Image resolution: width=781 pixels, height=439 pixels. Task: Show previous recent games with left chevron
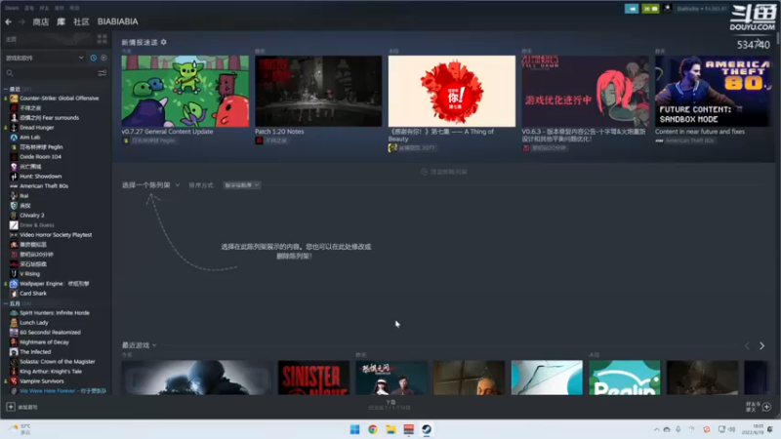pyautogui.click(x=747, y=346)
